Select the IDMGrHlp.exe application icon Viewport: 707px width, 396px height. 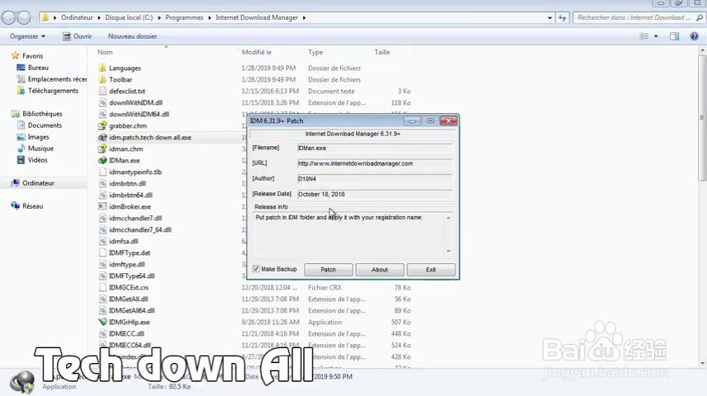(102, 322)
